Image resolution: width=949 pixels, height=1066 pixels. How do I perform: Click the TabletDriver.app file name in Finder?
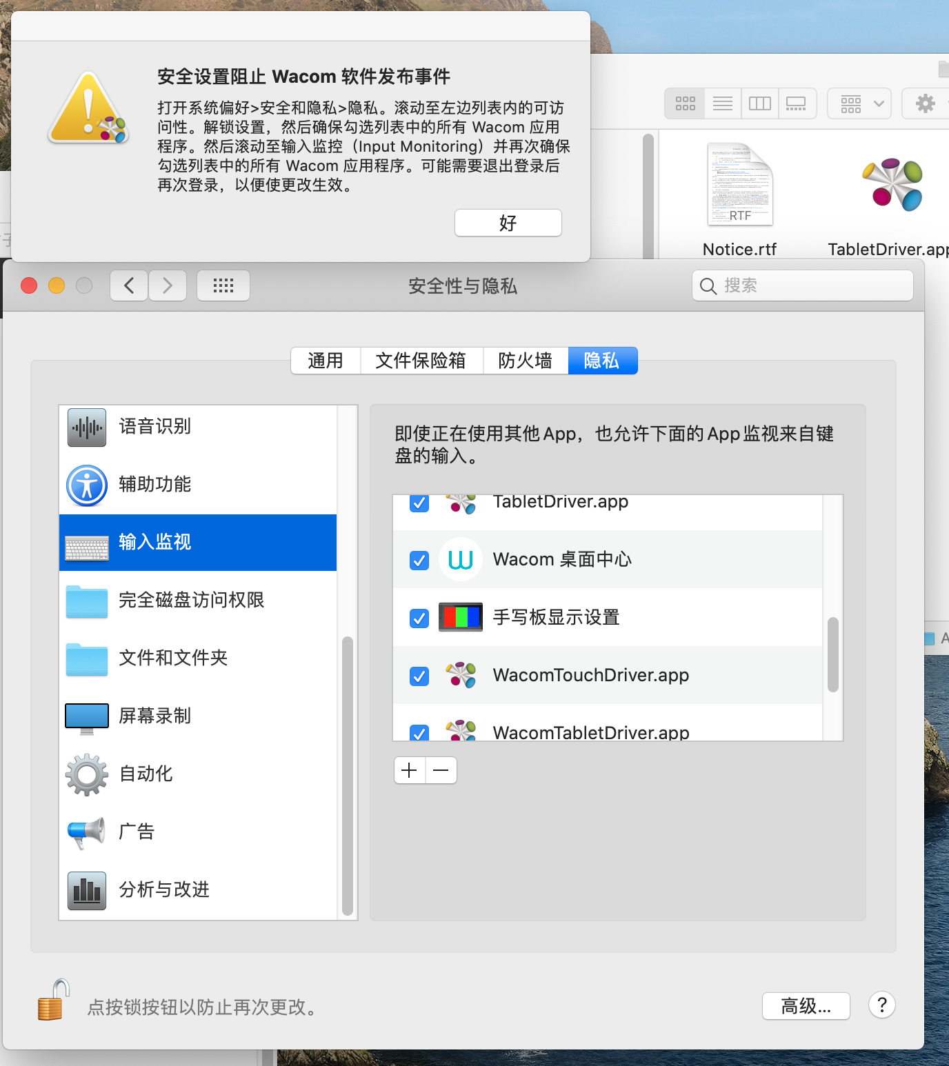coord(888,250)
